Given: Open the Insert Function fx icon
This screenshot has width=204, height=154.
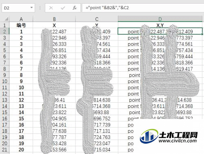Looking at the screenshot, I should pyautogui.click(x=75, y=8).
